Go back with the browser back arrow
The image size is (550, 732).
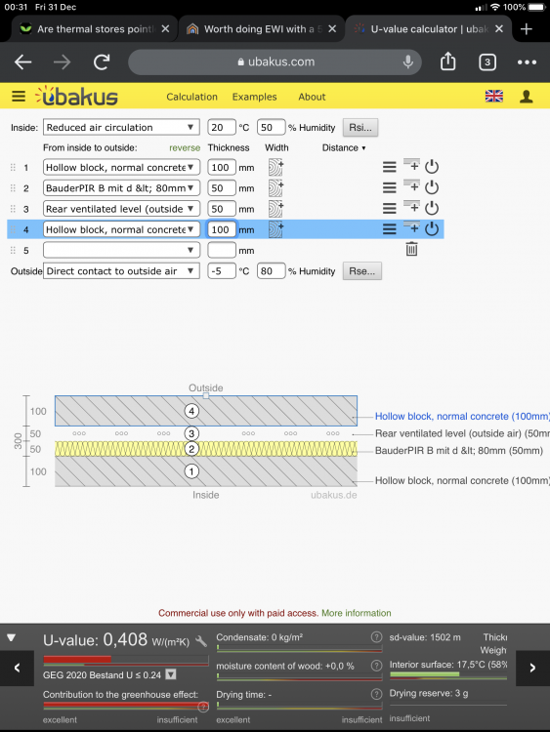[22, 61]
